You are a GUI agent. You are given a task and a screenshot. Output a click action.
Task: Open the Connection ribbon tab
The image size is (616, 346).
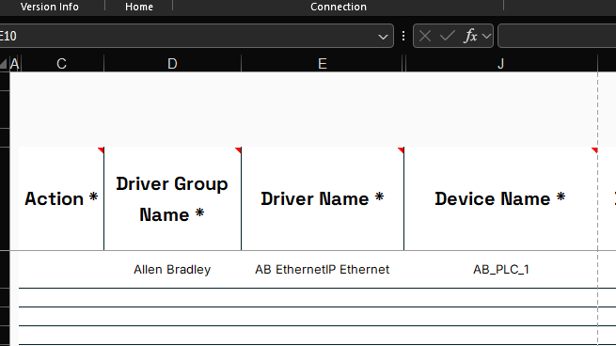[339, 7]
